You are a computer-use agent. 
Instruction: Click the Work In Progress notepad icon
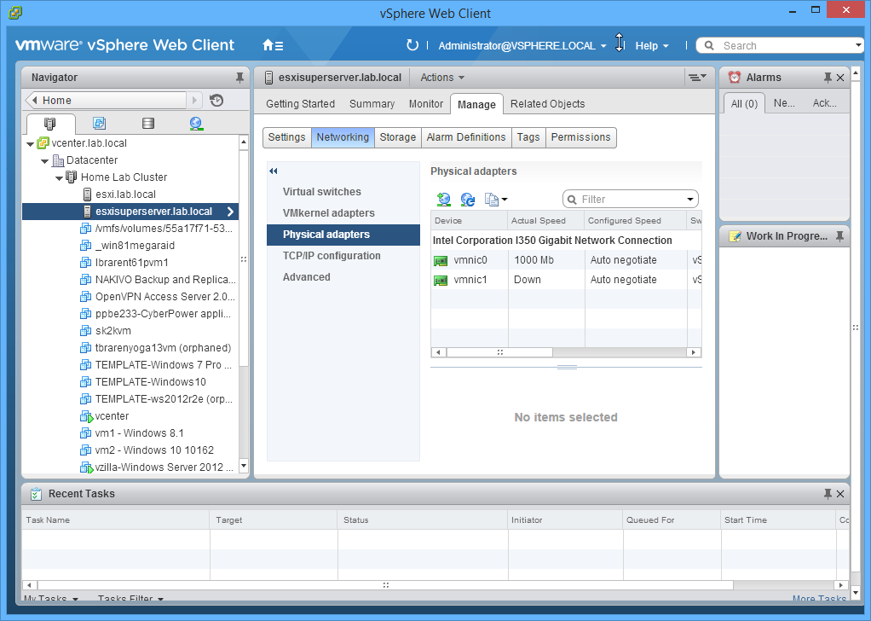pos(735,236)
